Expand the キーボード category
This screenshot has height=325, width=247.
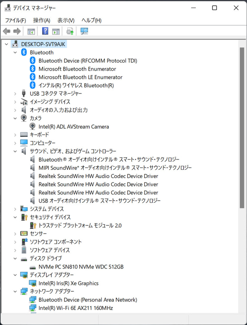(x=15, y=135)
